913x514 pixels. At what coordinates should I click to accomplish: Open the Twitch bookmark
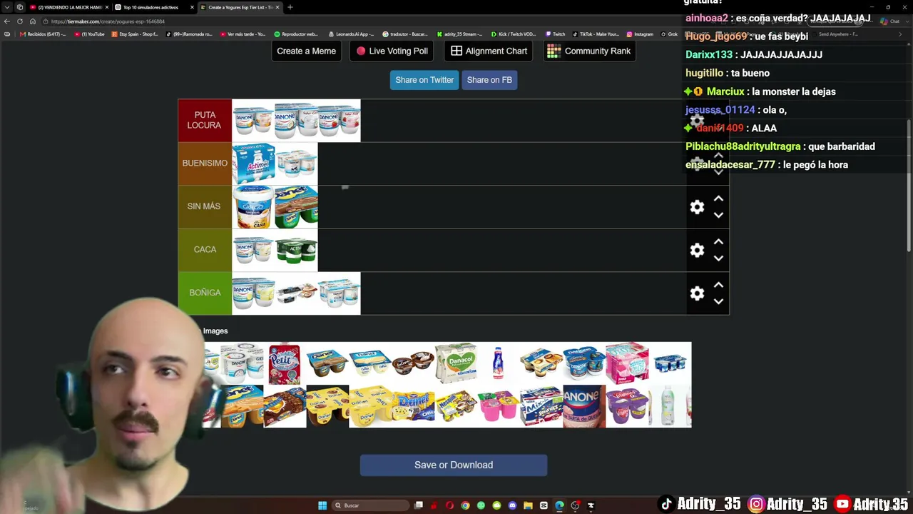555,34
